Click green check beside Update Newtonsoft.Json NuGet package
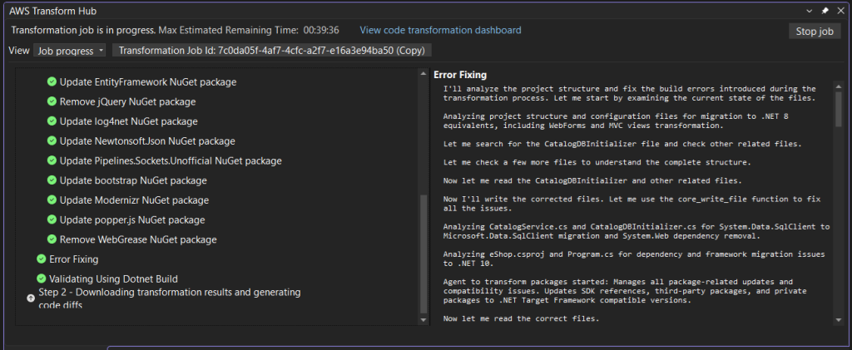The height and width of the screenshot is (350, 852). pyautogui.click(x=52, y=141)
